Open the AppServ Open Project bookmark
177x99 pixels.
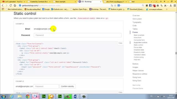79,9
